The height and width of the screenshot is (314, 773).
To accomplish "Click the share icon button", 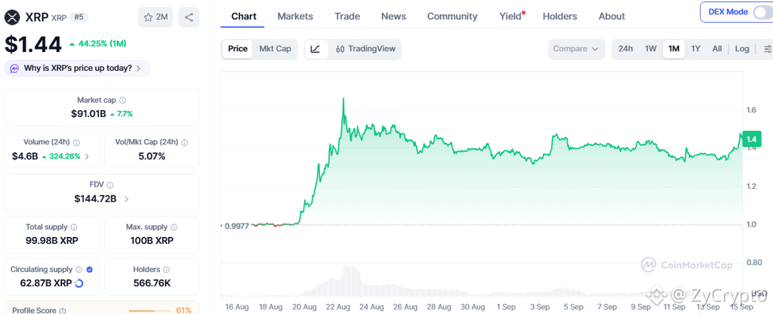I will tap(189, 17).
